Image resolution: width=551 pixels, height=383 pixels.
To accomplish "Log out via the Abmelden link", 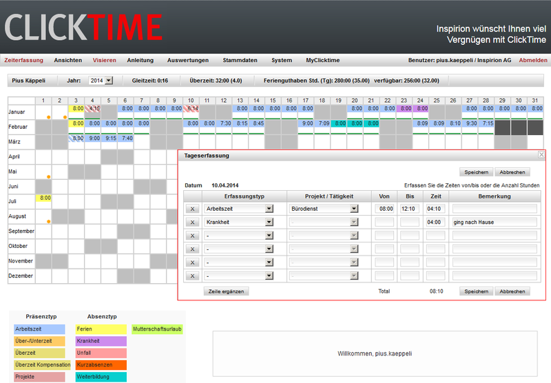I will click(x=533, y=61).
